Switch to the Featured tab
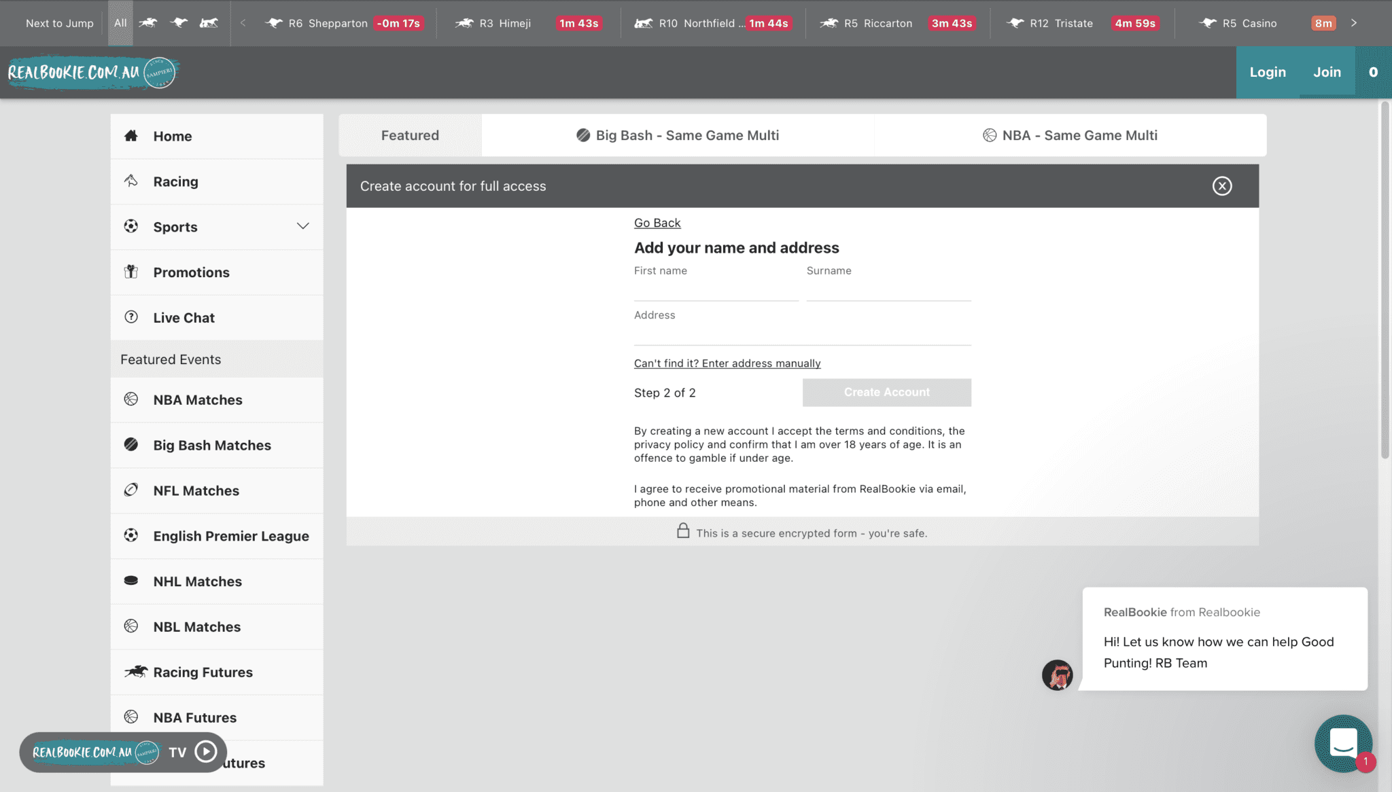This screenshot has width=1392, height=792. click(410, 136)
